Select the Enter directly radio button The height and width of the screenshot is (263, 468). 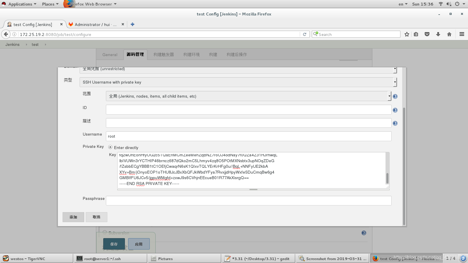(110, 147)
